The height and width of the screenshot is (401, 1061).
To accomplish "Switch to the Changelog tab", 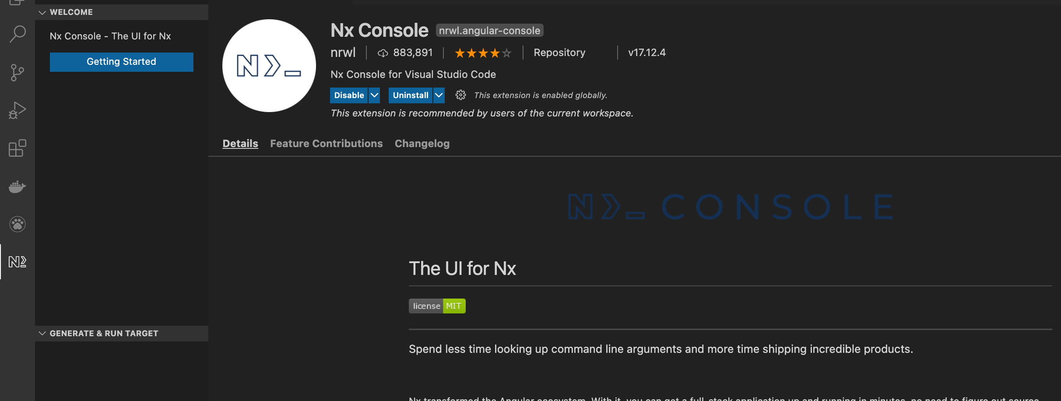I will pyautogui.click(x=422, y=144).
